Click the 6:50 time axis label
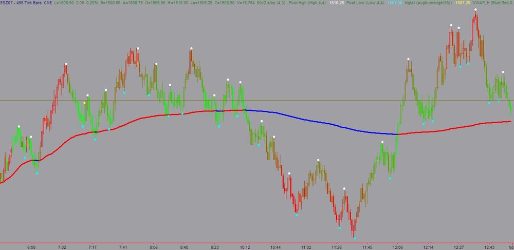The width and height of the screenshot is (514, 250). coord(31,247)
